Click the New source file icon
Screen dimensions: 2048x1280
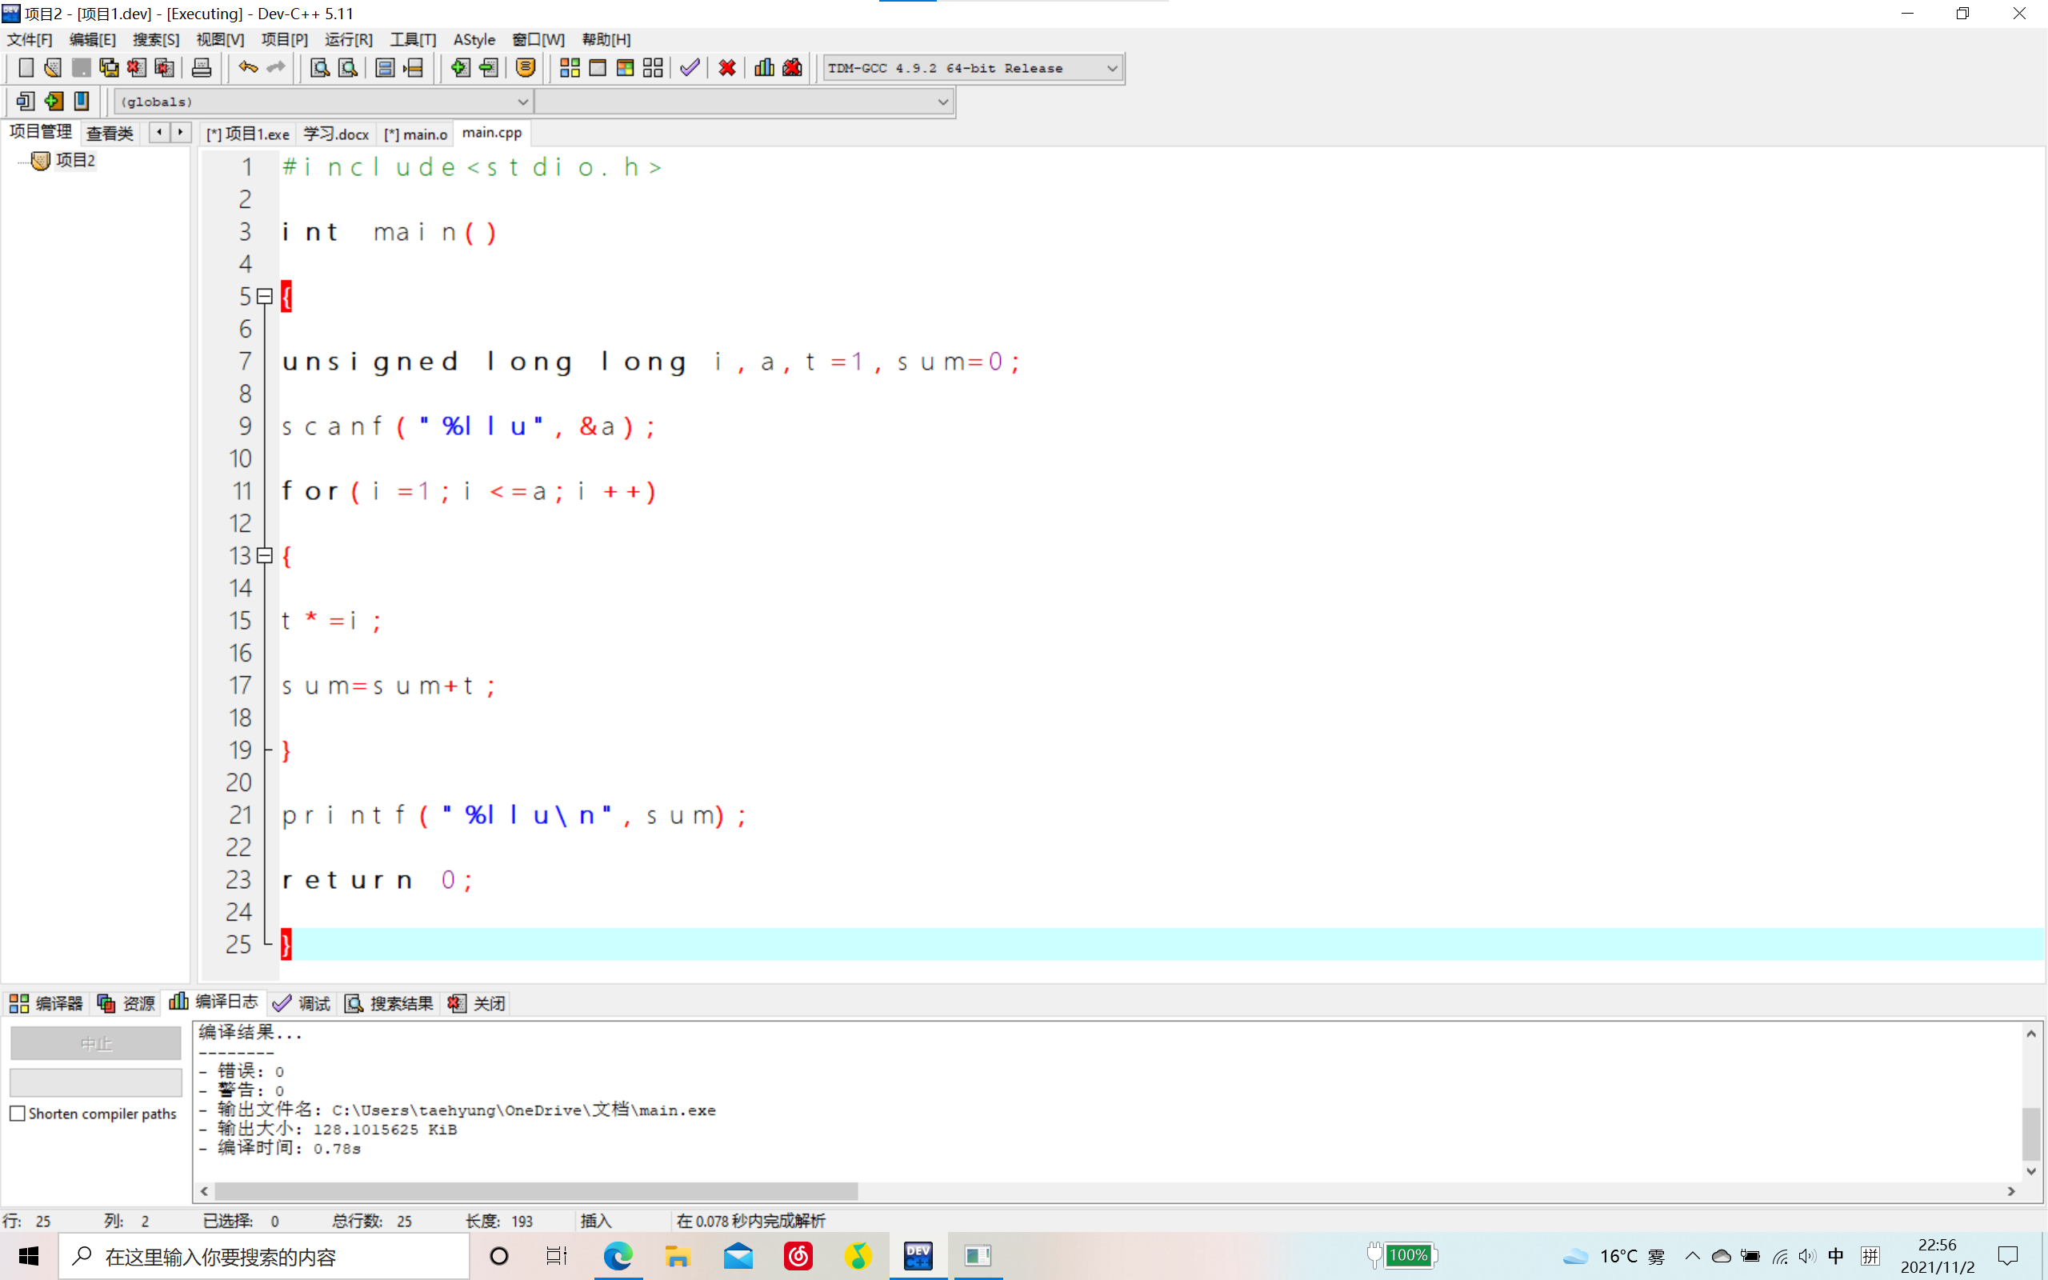click(x=26, y=68)
